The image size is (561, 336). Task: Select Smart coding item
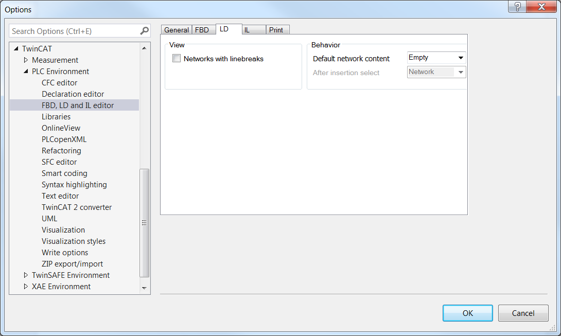click(x=64, y=173)
